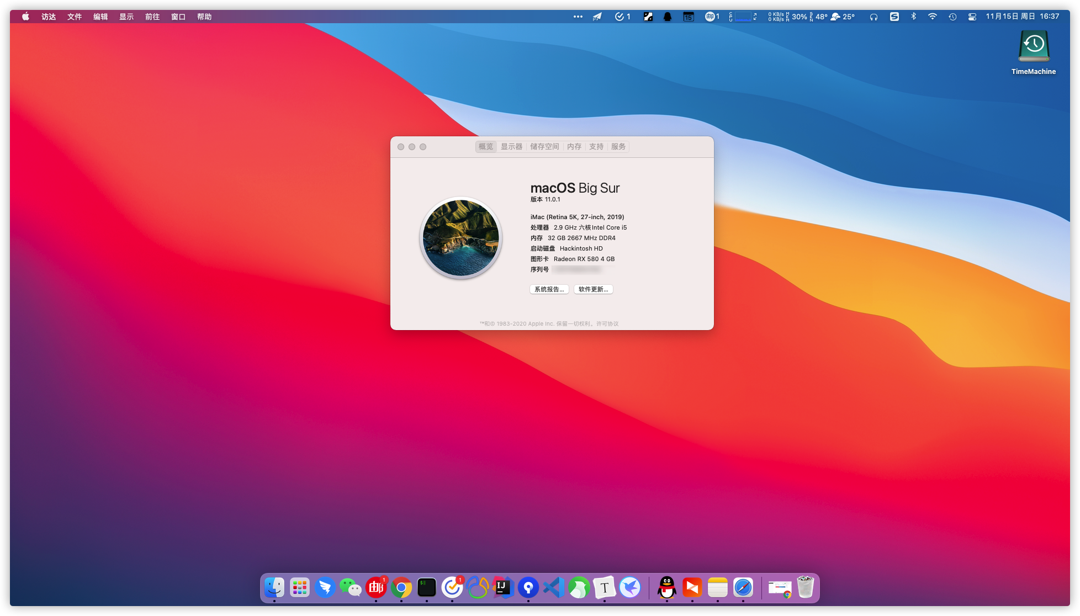Viewport: 1080px width, 616px height.
Task: Open Visual Studio Code from the Dock
Action: pyautogui.click(x=554, y=588)
